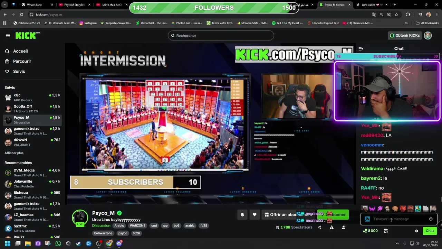Open browser extensions puzzle icon

coord(408,15)
